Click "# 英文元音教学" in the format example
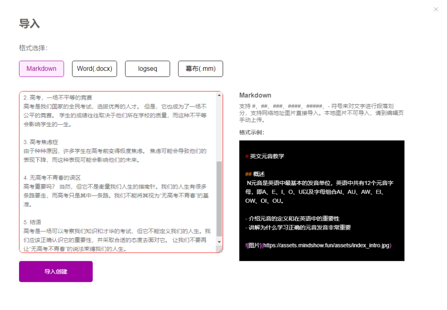447x310 pixels. point(265,156)
